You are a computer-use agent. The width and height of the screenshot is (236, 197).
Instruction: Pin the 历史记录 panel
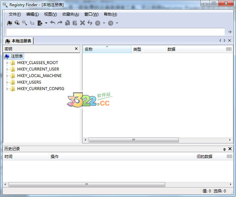click(x=224, y=149)
